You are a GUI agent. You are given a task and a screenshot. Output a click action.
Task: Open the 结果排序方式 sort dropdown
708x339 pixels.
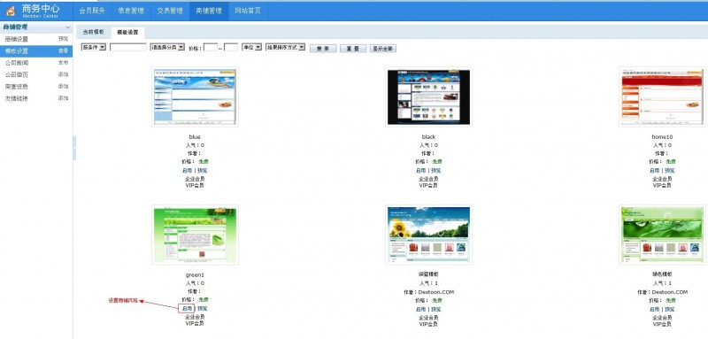tap(286, 47)
